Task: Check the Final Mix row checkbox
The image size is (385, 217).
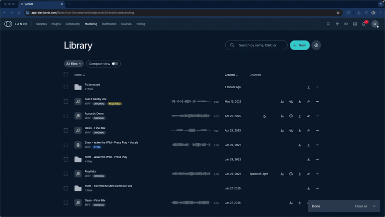Action: [x=66, y=174]
